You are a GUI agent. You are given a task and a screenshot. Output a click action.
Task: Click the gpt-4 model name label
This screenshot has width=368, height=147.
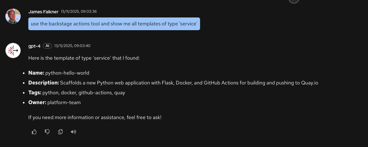point(34,46)
